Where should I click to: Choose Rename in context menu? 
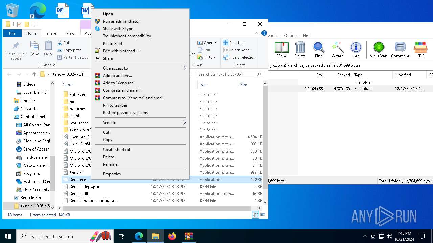tap(140, 164)
